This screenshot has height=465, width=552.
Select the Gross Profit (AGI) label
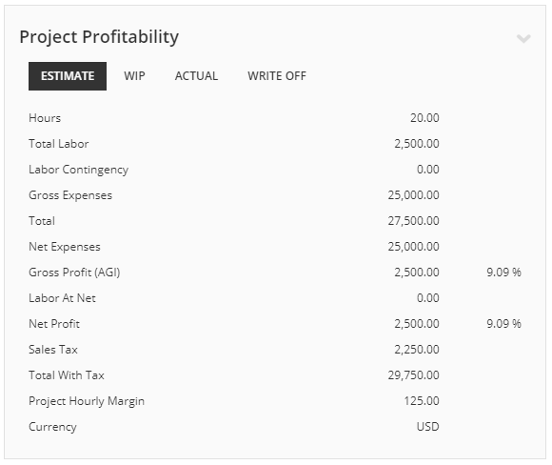pyautogui.click(x=74, y=273)
